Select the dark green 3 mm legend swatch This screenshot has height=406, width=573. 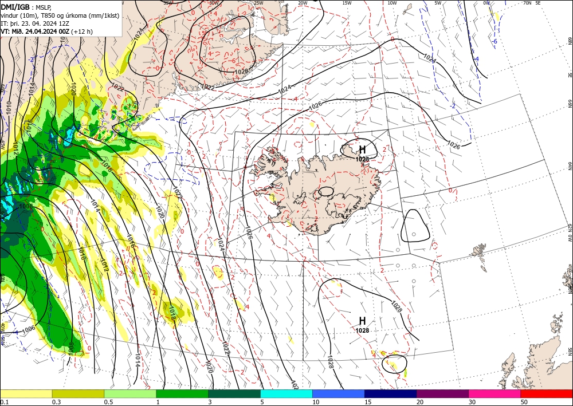click(x=234, y=393)
